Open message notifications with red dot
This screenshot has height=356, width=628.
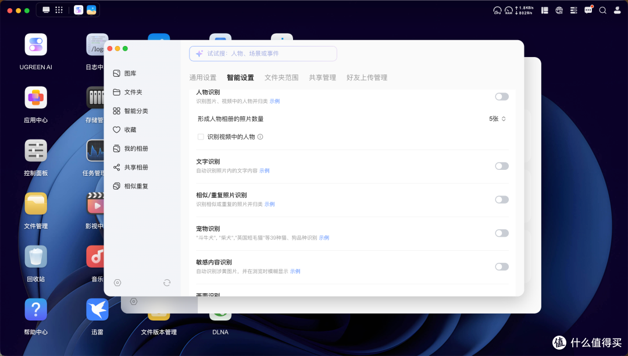coord(588,10)
